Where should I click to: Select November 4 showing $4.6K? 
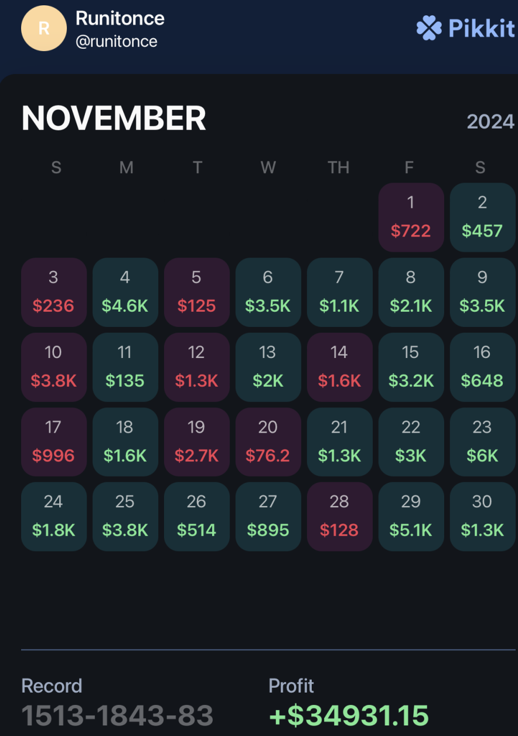pyautogui.click(x=125, y=292)
